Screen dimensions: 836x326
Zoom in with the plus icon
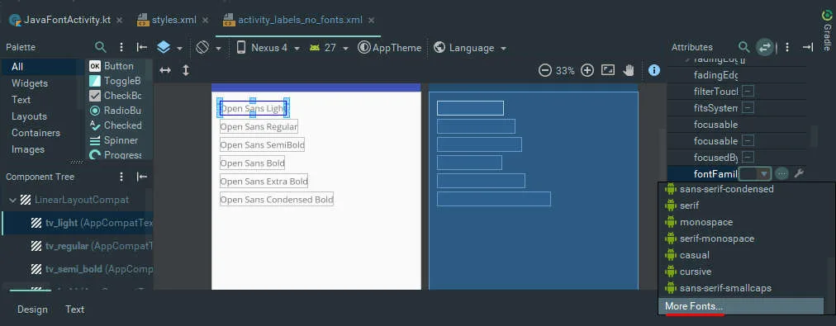[x=587, y=70]
